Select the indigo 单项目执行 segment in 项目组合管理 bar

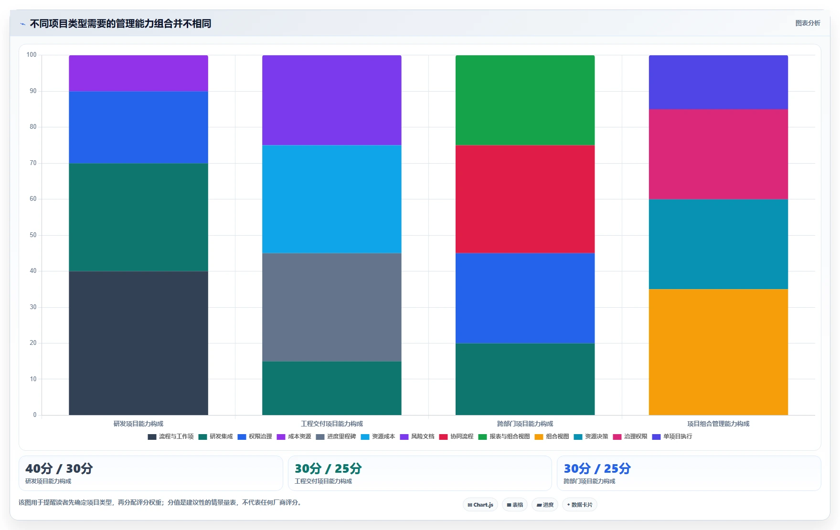(x=718, y=82)
